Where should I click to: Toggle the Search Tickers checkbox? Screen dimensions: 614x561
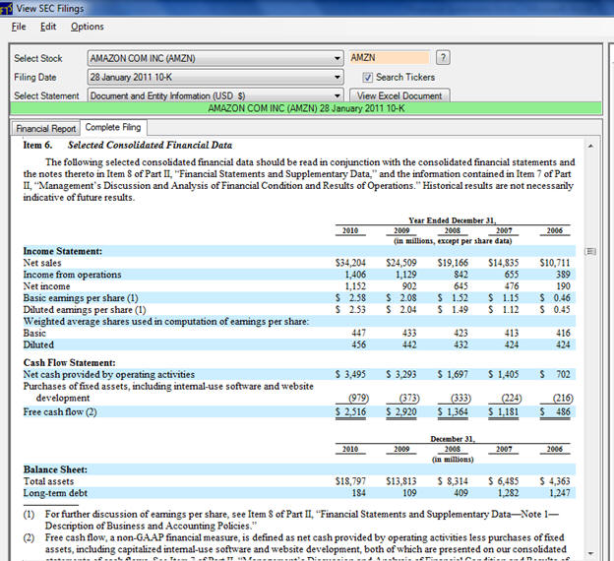click(x=367, y=77)
